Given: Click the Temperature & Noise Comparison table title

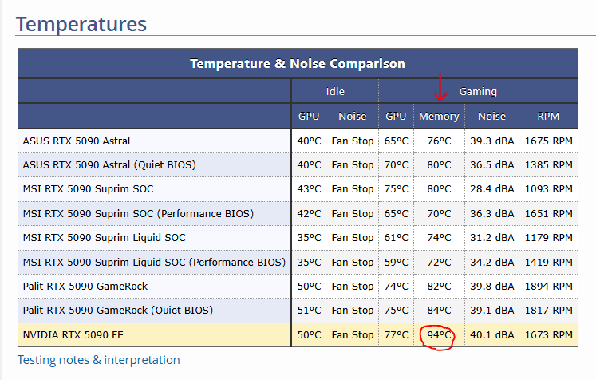Looking at the screenshot, I should coord(297,63).
